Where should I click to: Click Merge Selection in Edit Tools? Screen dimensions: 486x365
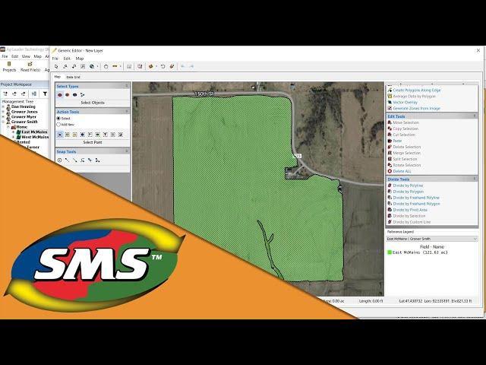[407, 153]
